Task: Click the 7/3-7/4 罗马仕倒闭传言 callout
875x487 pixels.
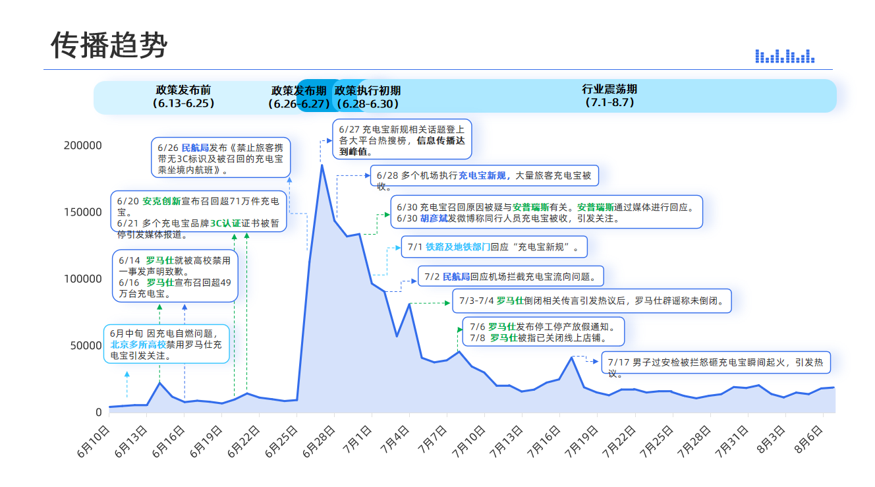Action: pos(591,301)
